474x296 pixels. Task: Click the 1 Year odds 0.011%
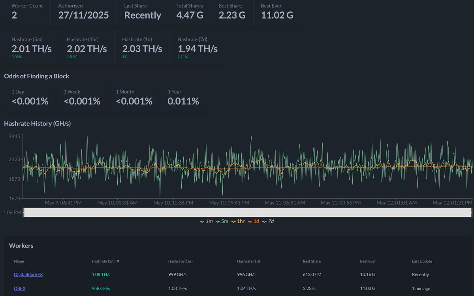183,101
